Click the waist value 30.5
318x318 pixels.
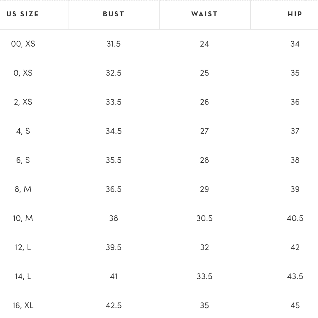[x=205, y=218]
